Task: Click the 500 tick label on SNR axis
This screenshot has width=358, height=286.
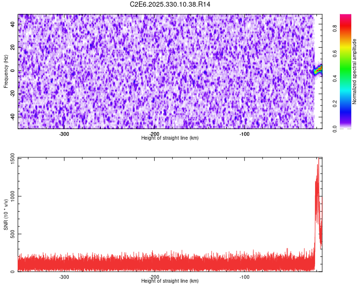Action: pyautogui.click(x=11, y=234)
